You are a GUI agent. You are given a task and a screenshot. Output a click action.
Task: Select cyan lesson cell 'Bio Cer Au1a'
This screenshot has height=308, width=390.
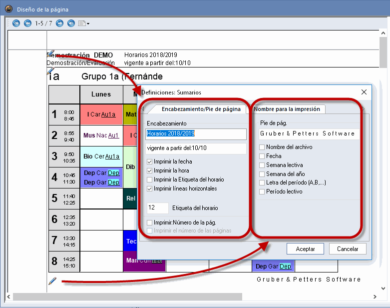tap(101, 156)
